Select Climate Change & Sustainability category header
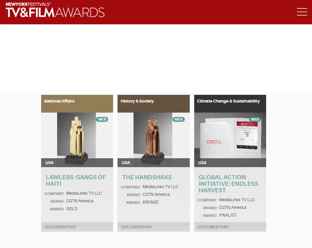The width and height of the screenshot is (312, 248). pyautogui.click(x=228, y=101)
